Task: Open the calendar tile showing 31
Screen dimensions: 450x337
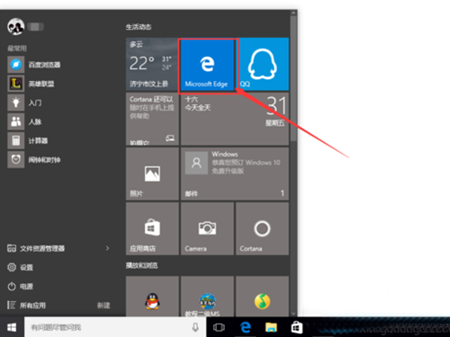Action: 235,119
